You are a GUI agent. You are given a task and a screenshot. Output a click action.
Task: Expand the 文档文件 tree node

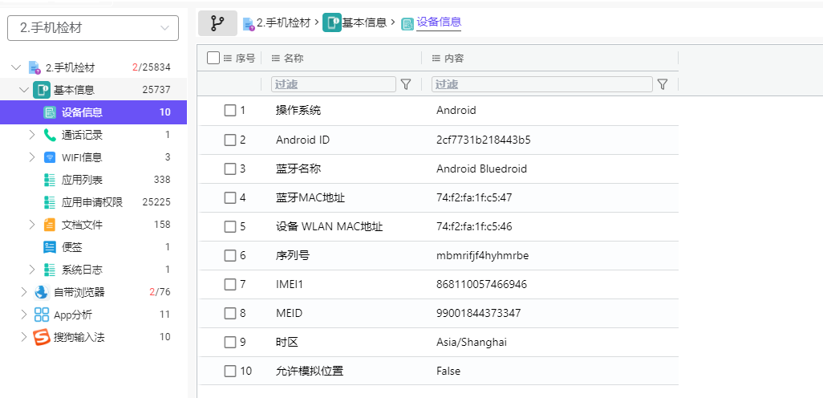point(32,225)
